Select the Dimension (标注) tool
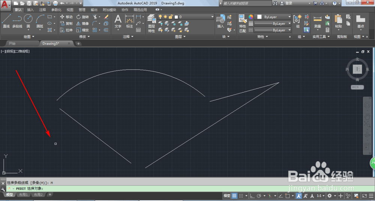The height and width of the screenshot is (201, 375). [x=129, y=21]
